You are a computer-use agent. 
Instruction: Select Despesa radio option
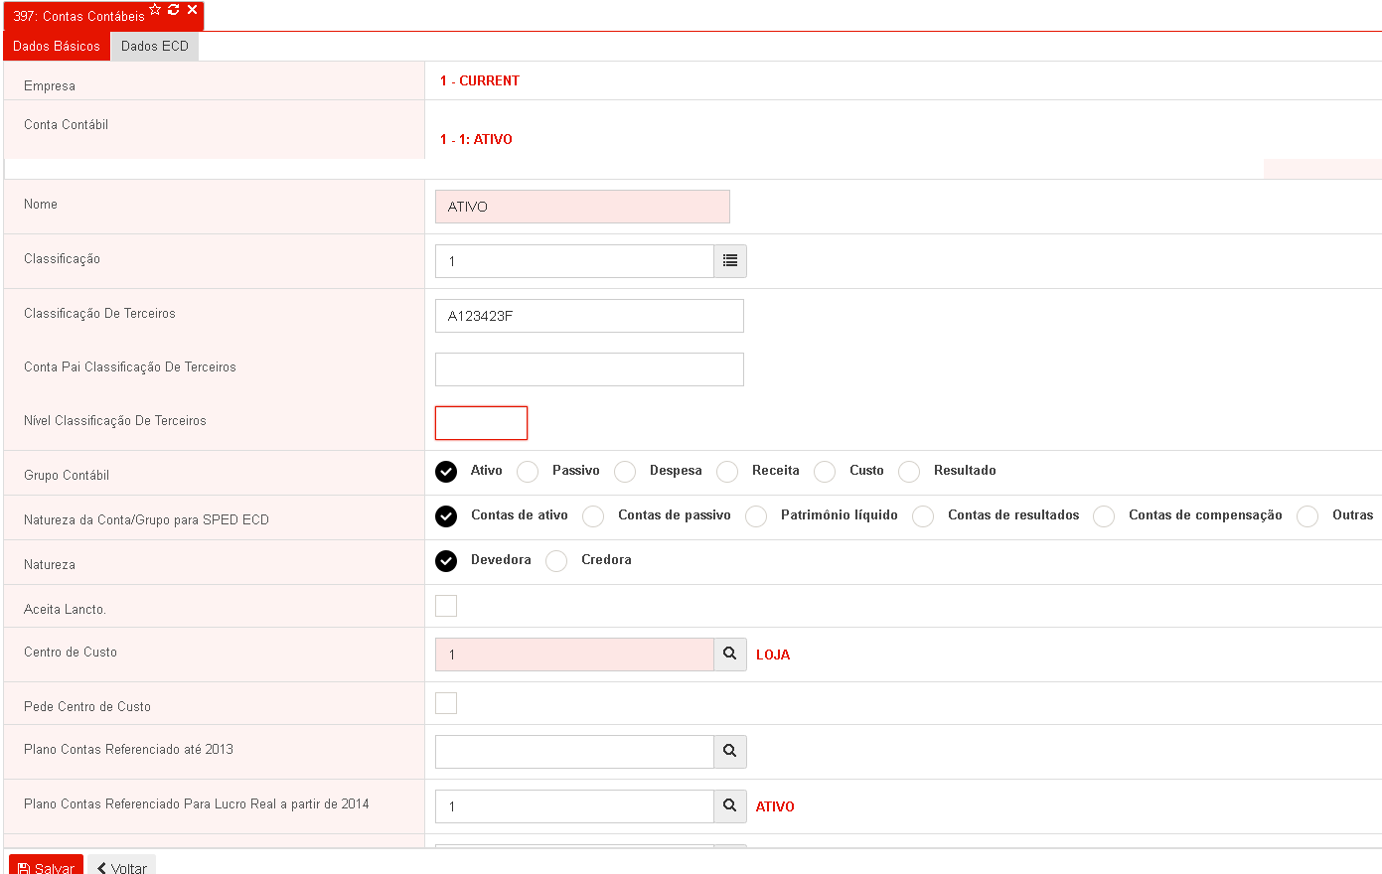(x=625, y=471)
